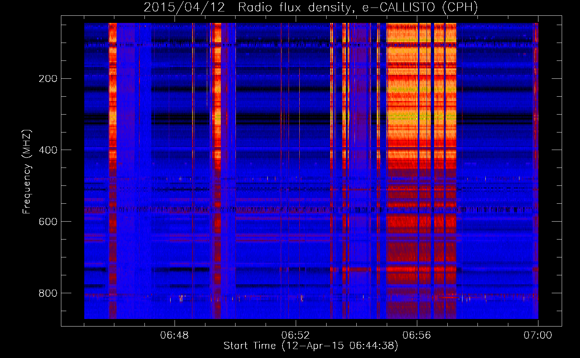Click the 'Start Time (12-Apr-15 06:44:38)' label

click(311, 346)
